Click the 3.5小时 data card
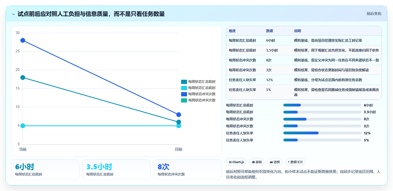The height and width of the screenshot is (191, 393). click(116, 170)
